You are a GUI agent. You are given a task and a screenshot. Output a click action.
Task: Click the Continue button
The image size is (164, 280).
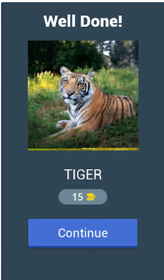(x=83, y=233)
